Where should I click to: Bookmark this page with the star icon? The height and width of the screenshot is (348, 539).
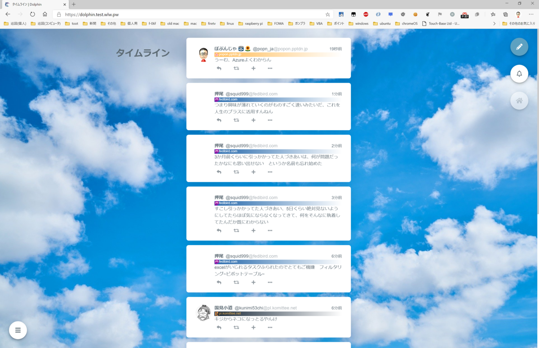coord(328,14)
